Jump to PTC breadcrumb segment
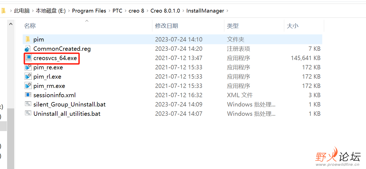The height and width of the screenshot is (169, 366). [118, 11]
